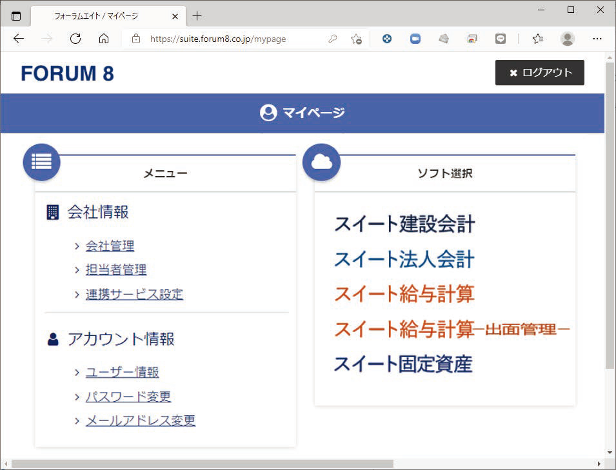616x470 pixels.
Task: Open ユーザー情報 link
Action: pyautogui.click(x=122, y=372)
